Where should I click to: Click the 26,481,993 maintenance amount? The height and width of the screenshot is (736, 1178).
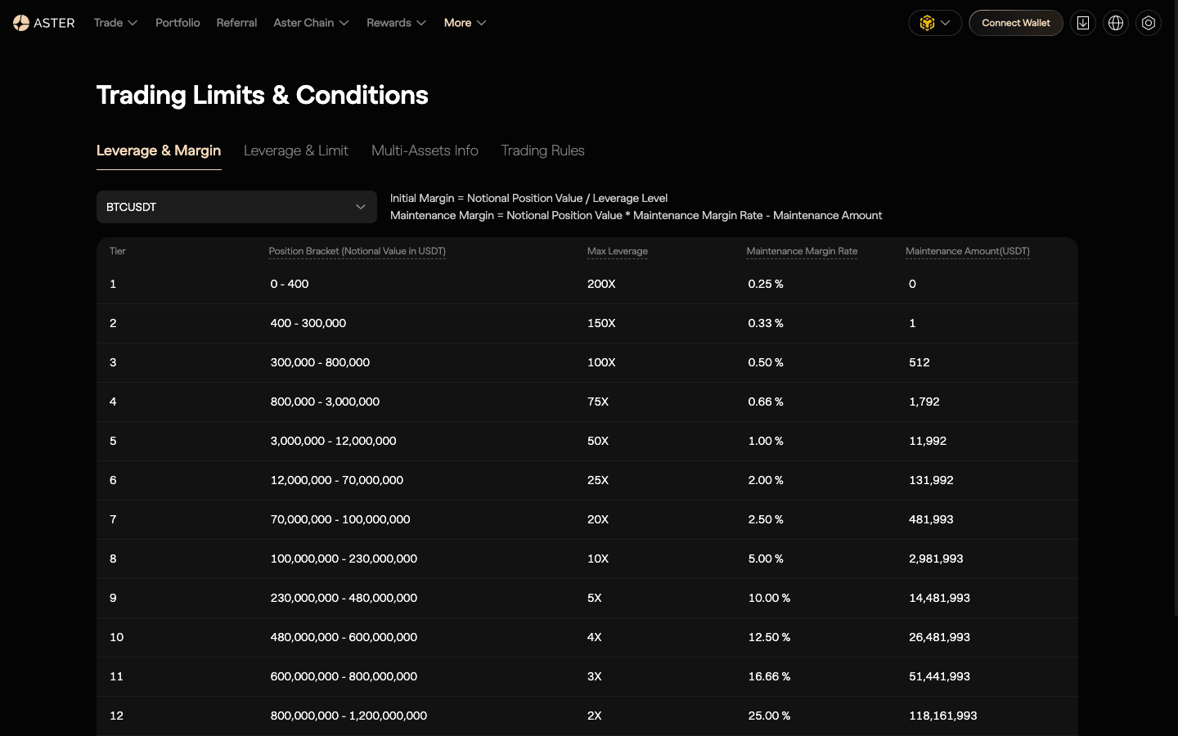939,637
